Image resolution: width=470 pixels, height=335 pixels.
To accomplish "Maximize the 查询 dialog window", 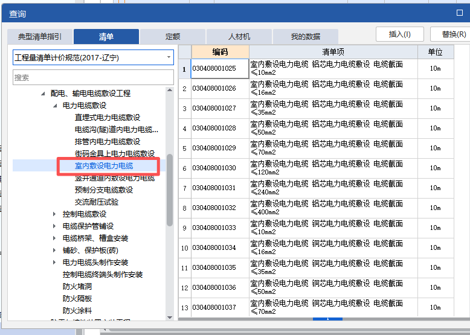I will (x=460, y=13).
